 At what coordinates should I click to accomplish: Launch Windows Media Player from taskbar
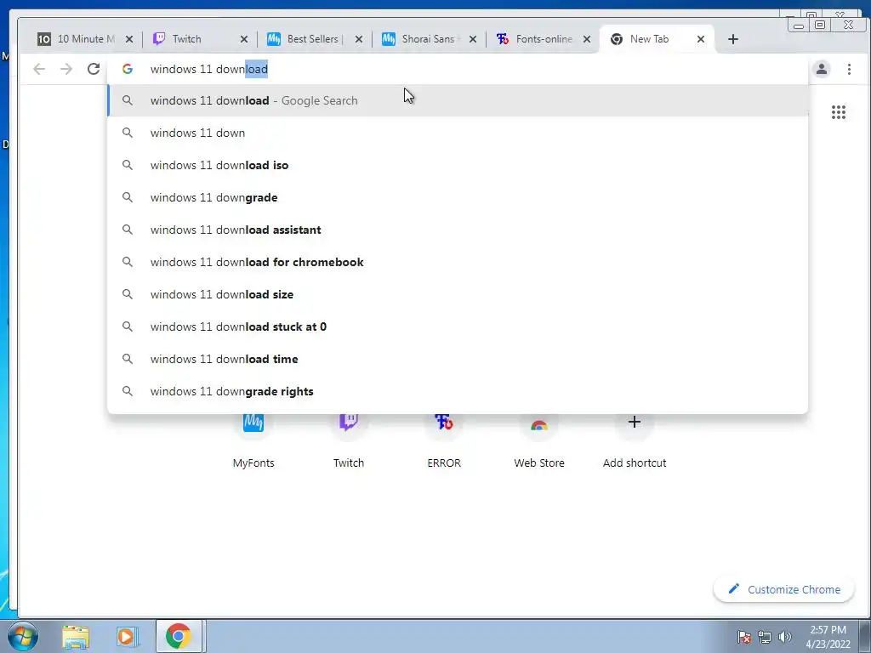(126, 636)
